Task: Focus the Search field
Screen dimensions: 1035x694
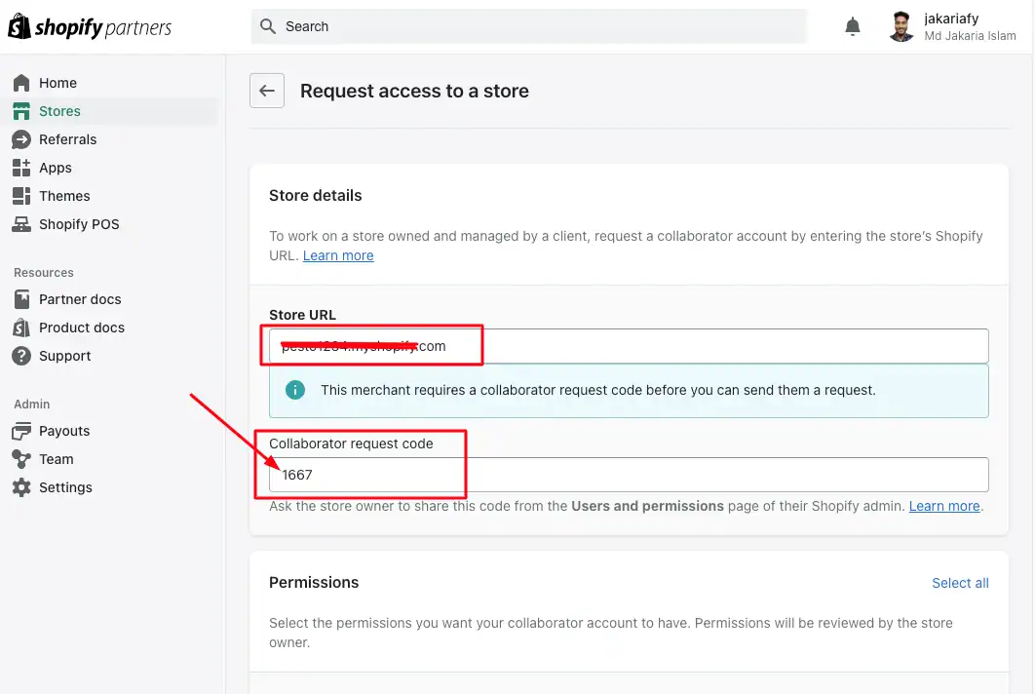Action: coord(529,26)
